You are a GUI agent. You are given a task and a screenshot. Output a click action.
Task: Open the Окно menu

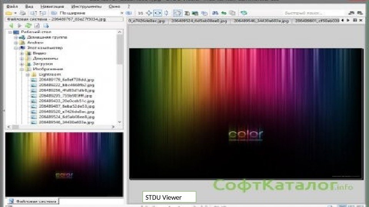point(115,7)
